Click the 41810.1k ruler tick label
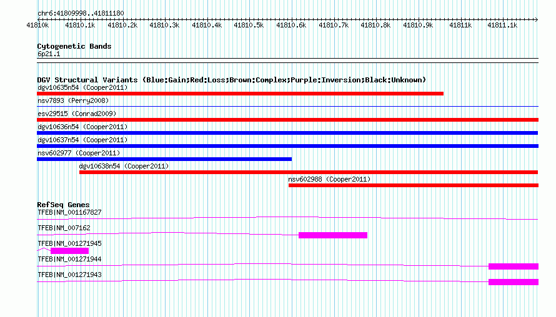 [x=80, y=25]
